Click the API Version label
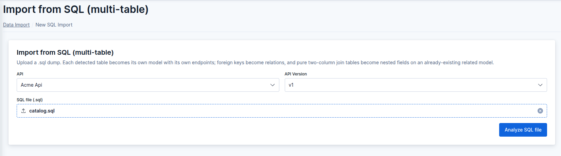 pyautogui.click(x=296, y=74)
